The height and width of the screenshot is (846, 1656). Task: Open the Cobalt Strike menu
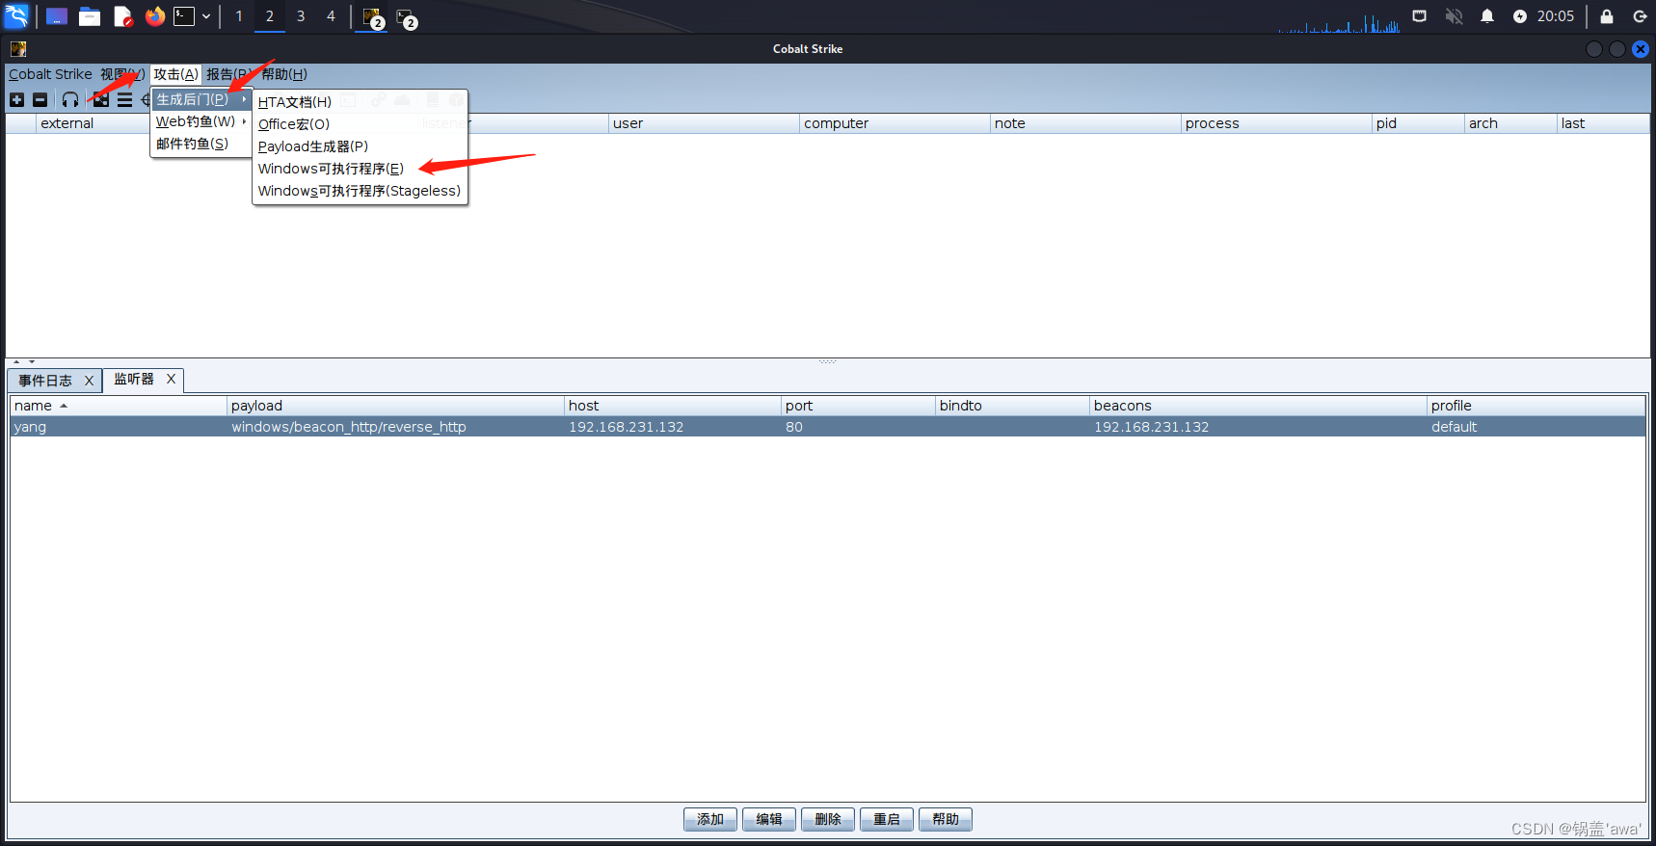pyautogui.click(x=50, y=74)
